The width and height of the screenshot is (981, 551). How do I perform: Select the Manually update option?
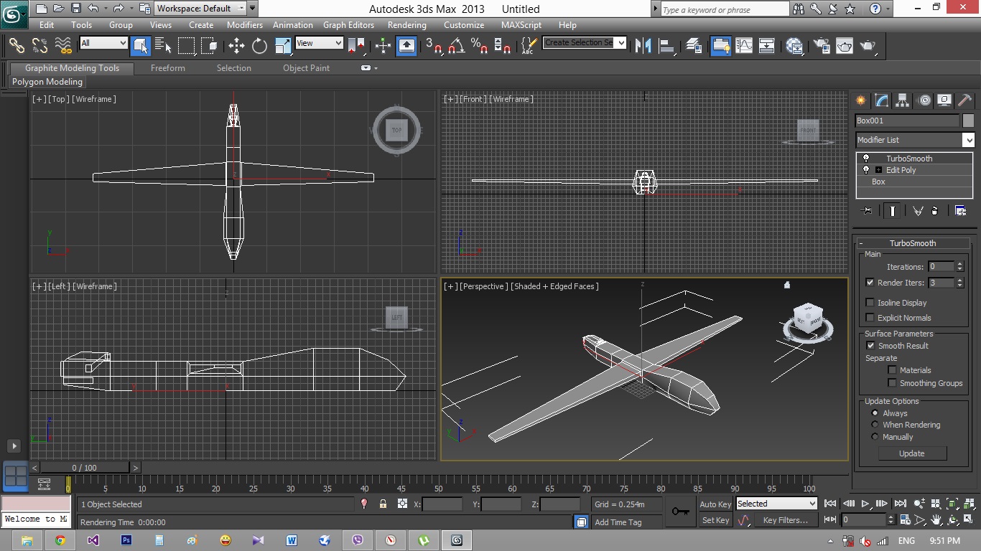pos(875,437)
